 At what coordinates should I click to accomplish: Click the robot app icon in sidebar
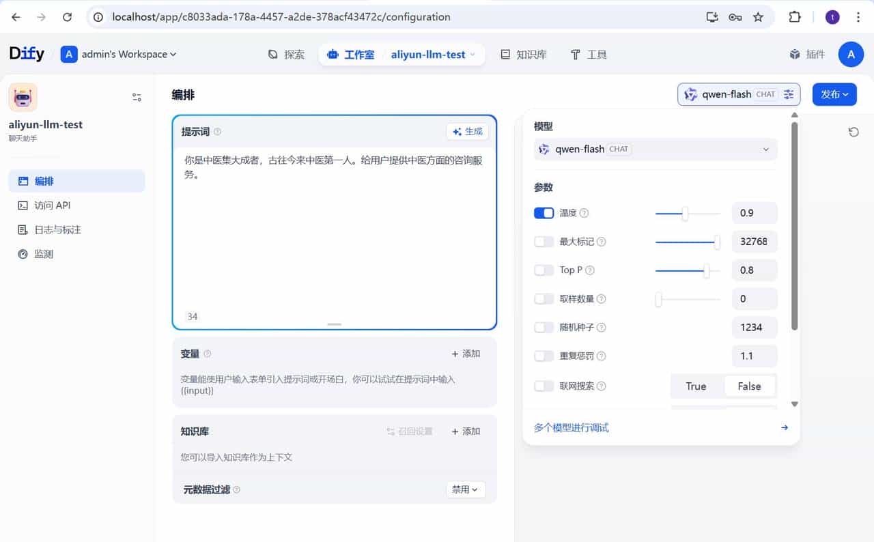(x=23, y=98)
